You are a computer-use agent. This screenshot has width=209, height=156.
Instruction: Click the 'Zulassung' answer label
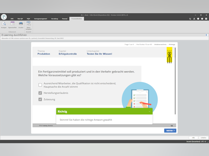pos(49,99)
